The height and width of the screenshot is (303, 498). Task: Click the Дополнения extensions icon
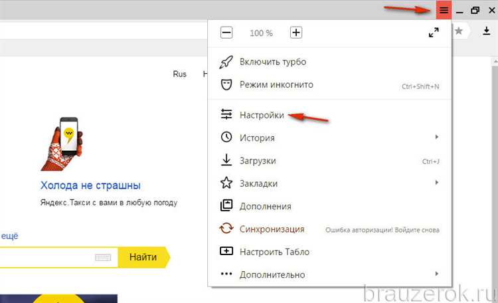pos(226,205)
